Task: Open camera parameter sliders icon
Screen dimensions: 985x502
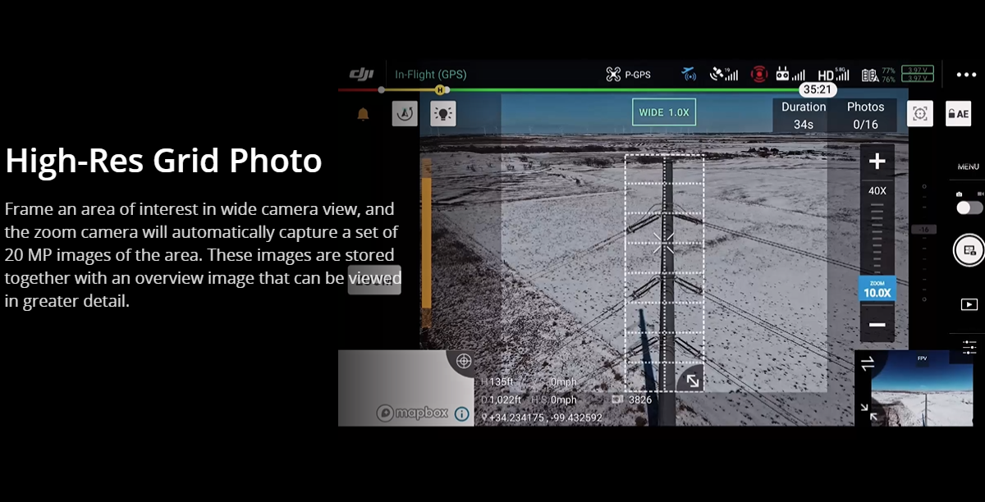Action: click(x=969, y=347)
